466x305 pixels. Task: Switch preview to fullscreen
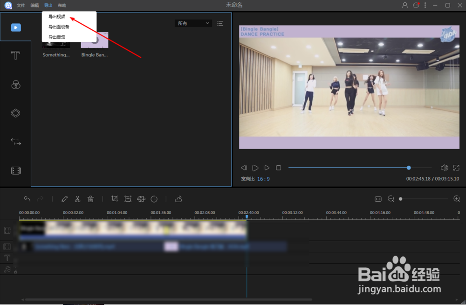coord(456,168)
